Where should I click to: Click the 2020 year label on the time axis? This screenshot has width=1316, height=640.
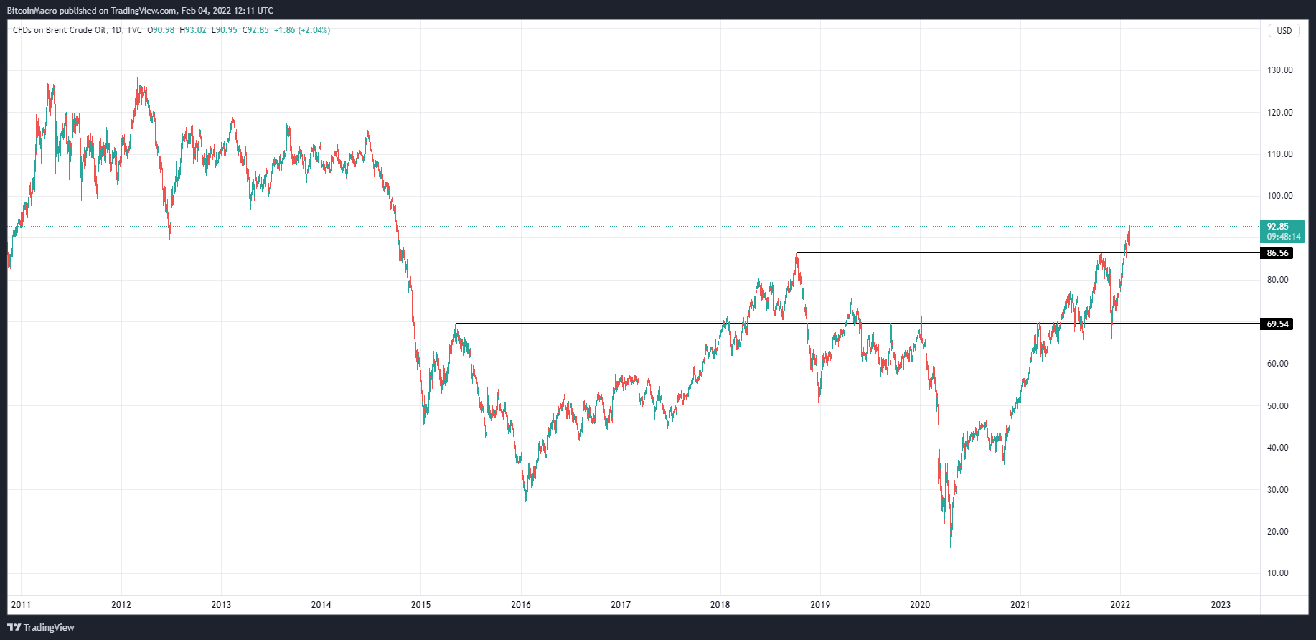(x=920, y=605)
